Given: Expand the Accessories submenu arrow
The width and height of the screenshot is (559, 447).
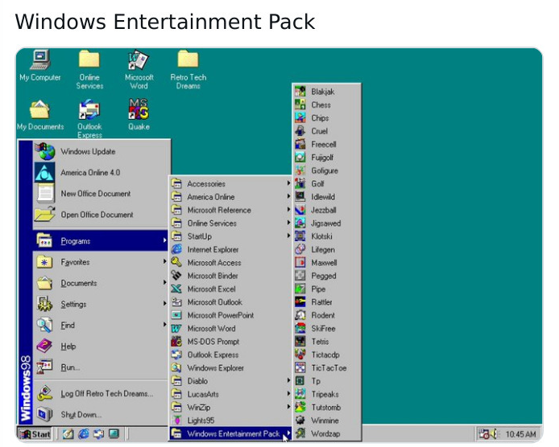Looking at the screenshot, I should click(288, 183).
